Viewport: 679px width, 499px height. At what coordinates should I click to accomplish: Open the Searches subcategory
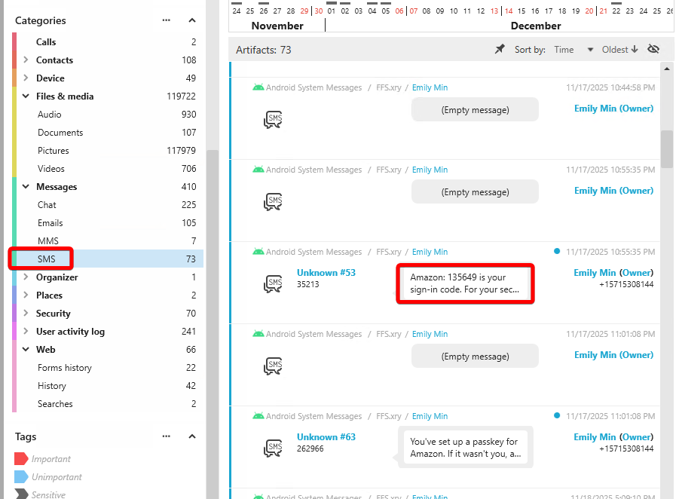(x=108, y=404)
